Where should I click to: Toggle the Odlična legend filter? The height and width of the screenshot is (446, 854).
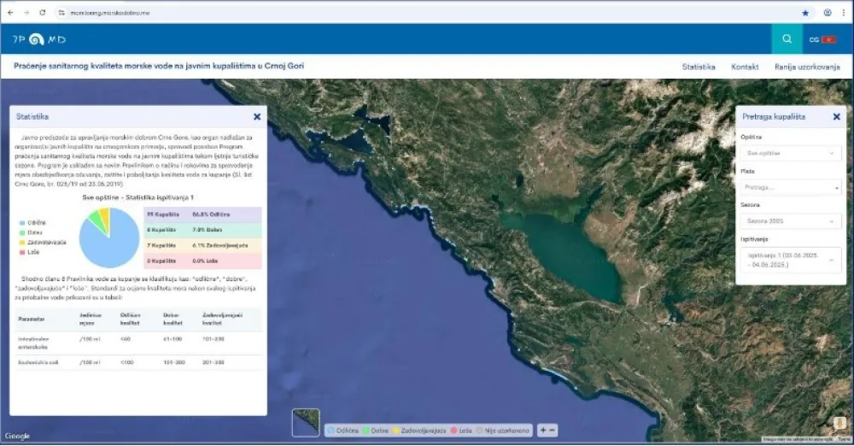click(x=342, y=431)
